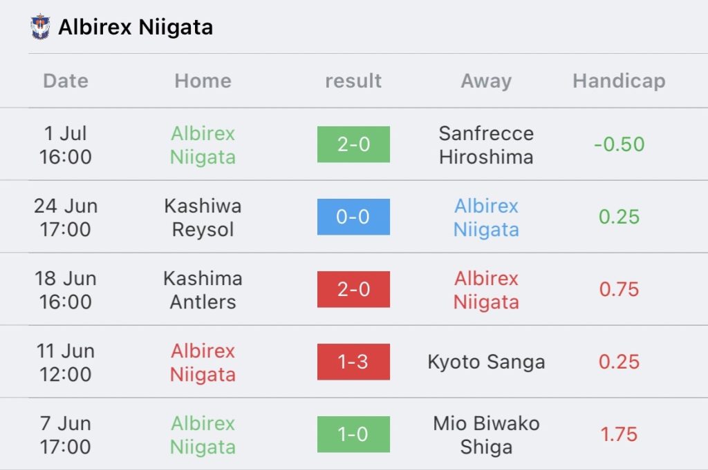Open the Kyoto Sanga team link
Viewport: 708px width, 470px height.
486,362
